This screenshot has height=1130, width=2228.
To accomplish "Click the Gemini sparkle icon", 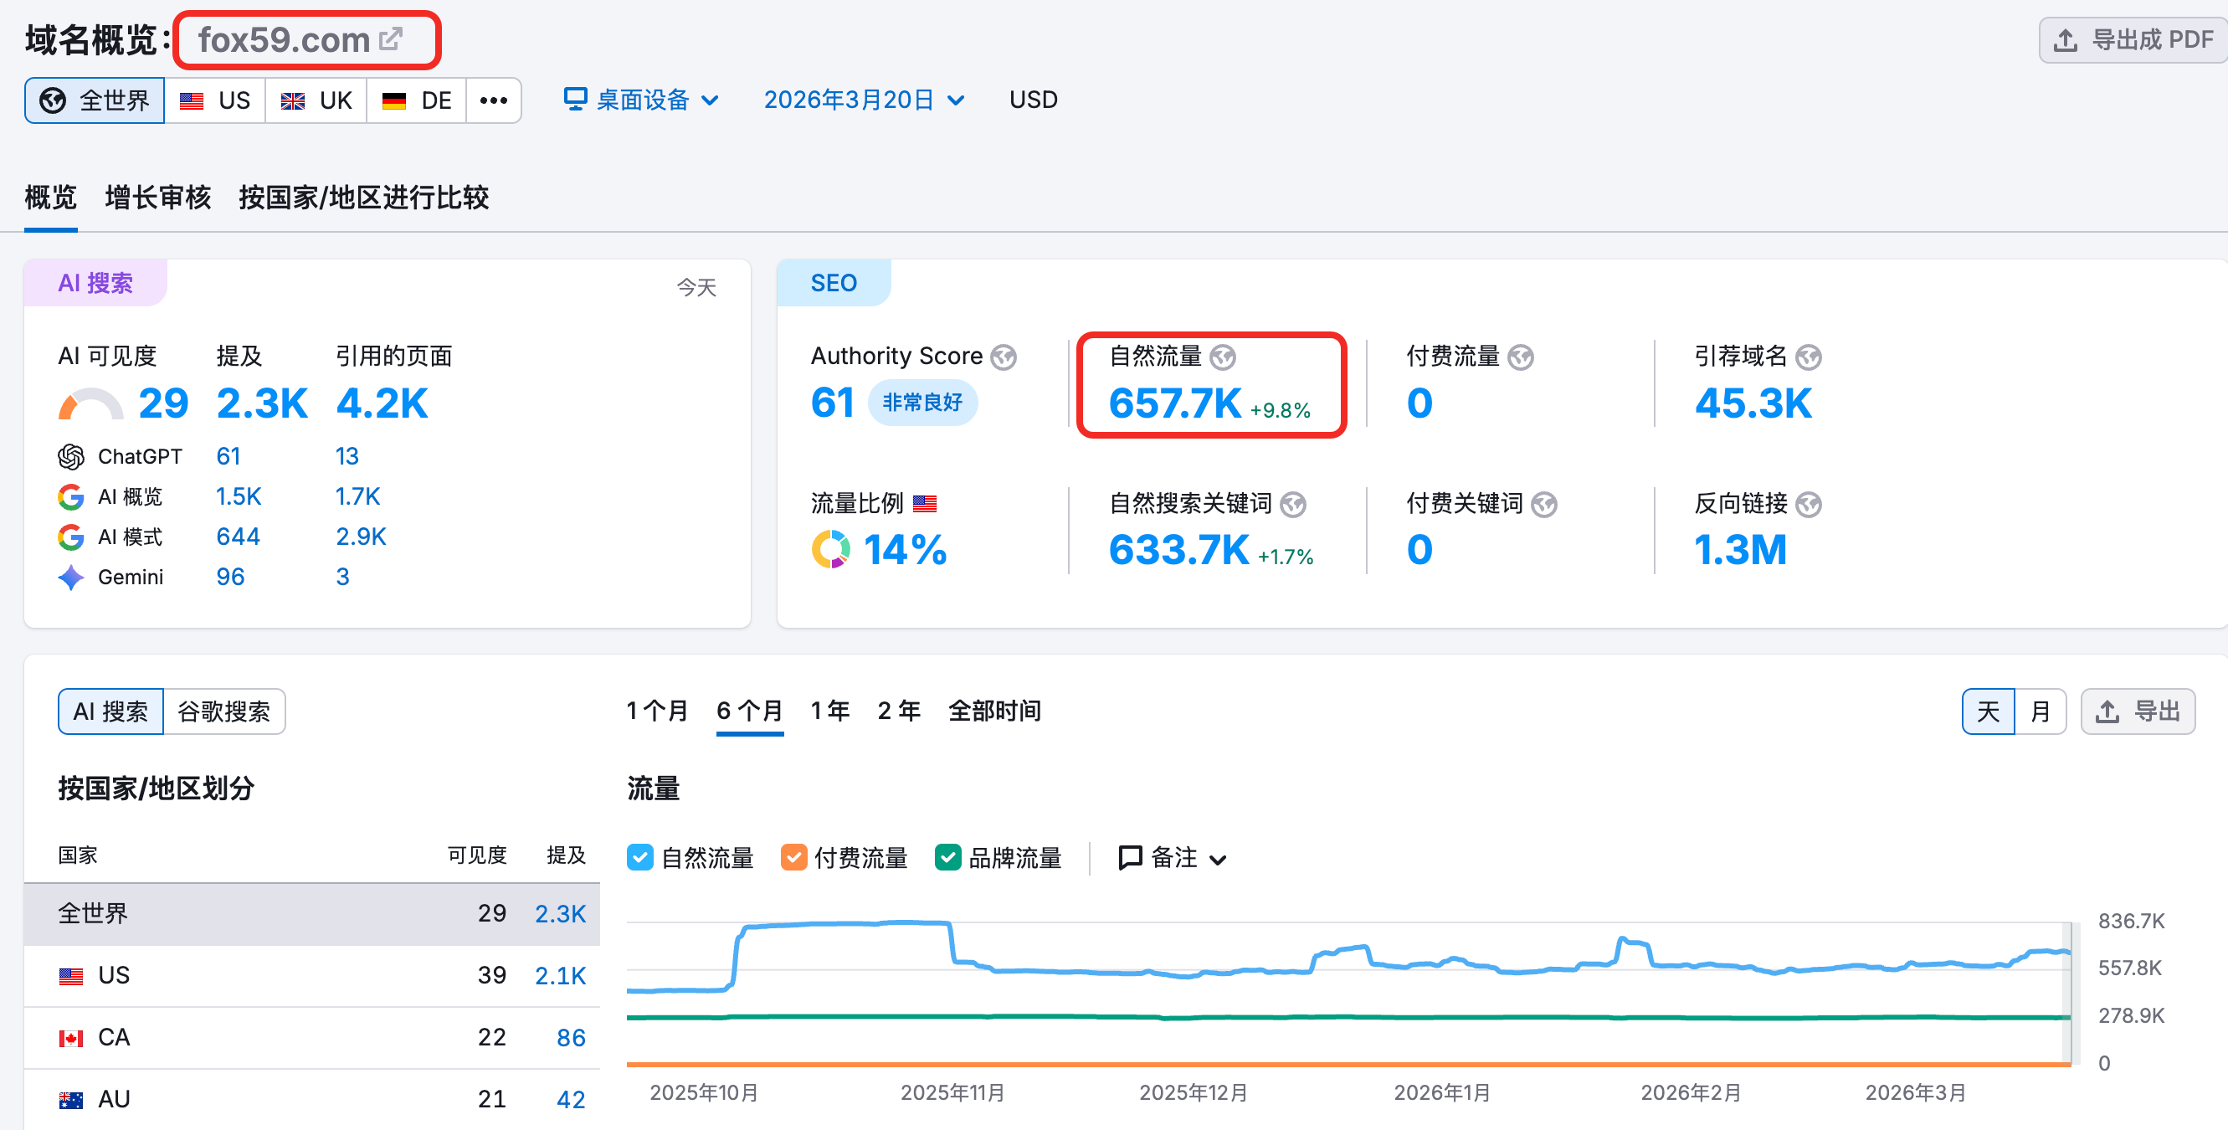I will point(71,577).
